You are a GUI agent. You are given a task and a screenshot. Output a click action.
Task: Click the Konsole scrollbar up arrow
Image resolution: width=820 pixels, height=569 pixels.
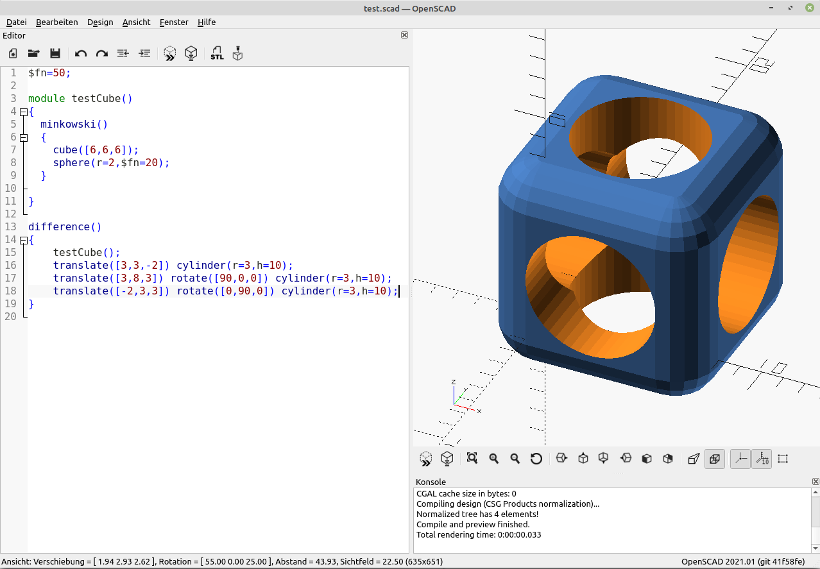click(x=816, y=493)
